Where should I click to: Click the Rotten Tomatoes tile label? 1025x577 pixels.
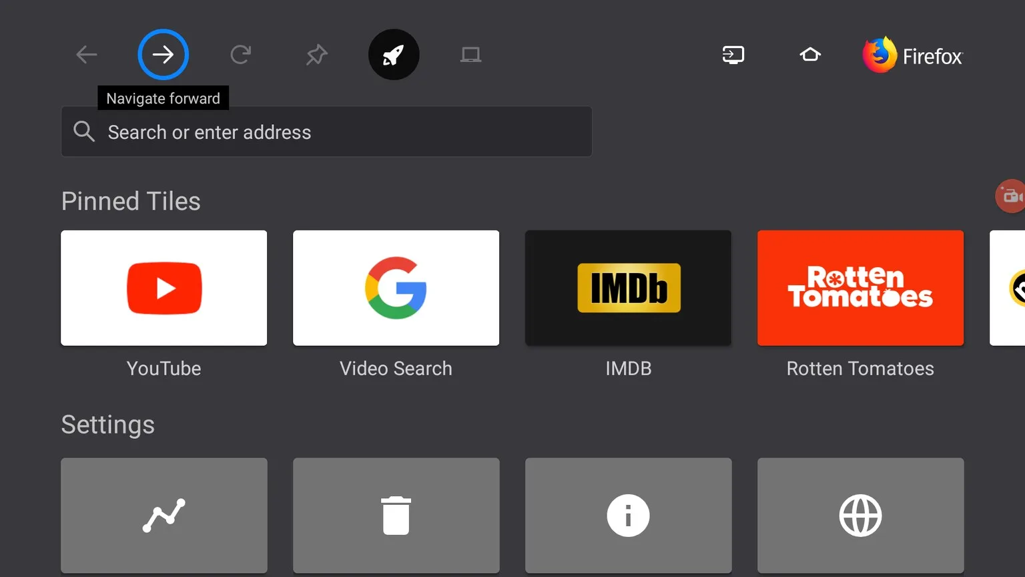pyautogui.click(x=861, y=369)
